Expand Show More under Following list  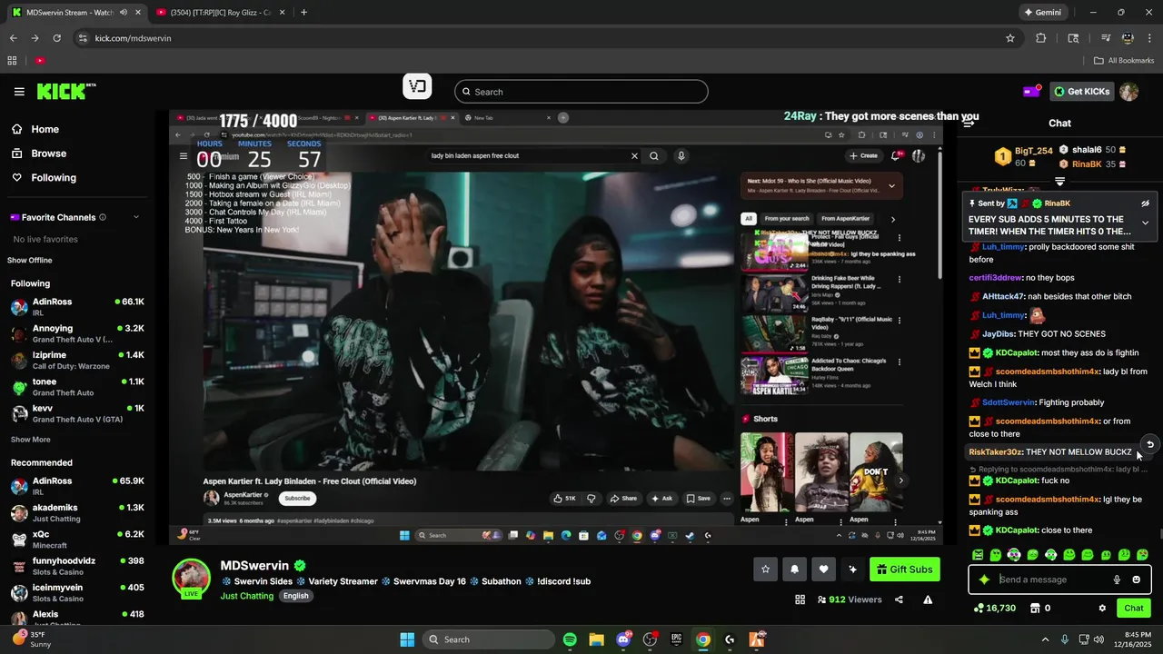30,440
